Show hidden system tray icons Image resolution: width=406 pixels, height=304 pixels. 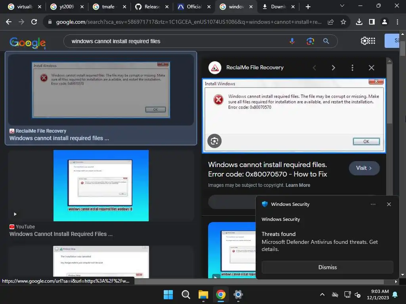[322, 294]
